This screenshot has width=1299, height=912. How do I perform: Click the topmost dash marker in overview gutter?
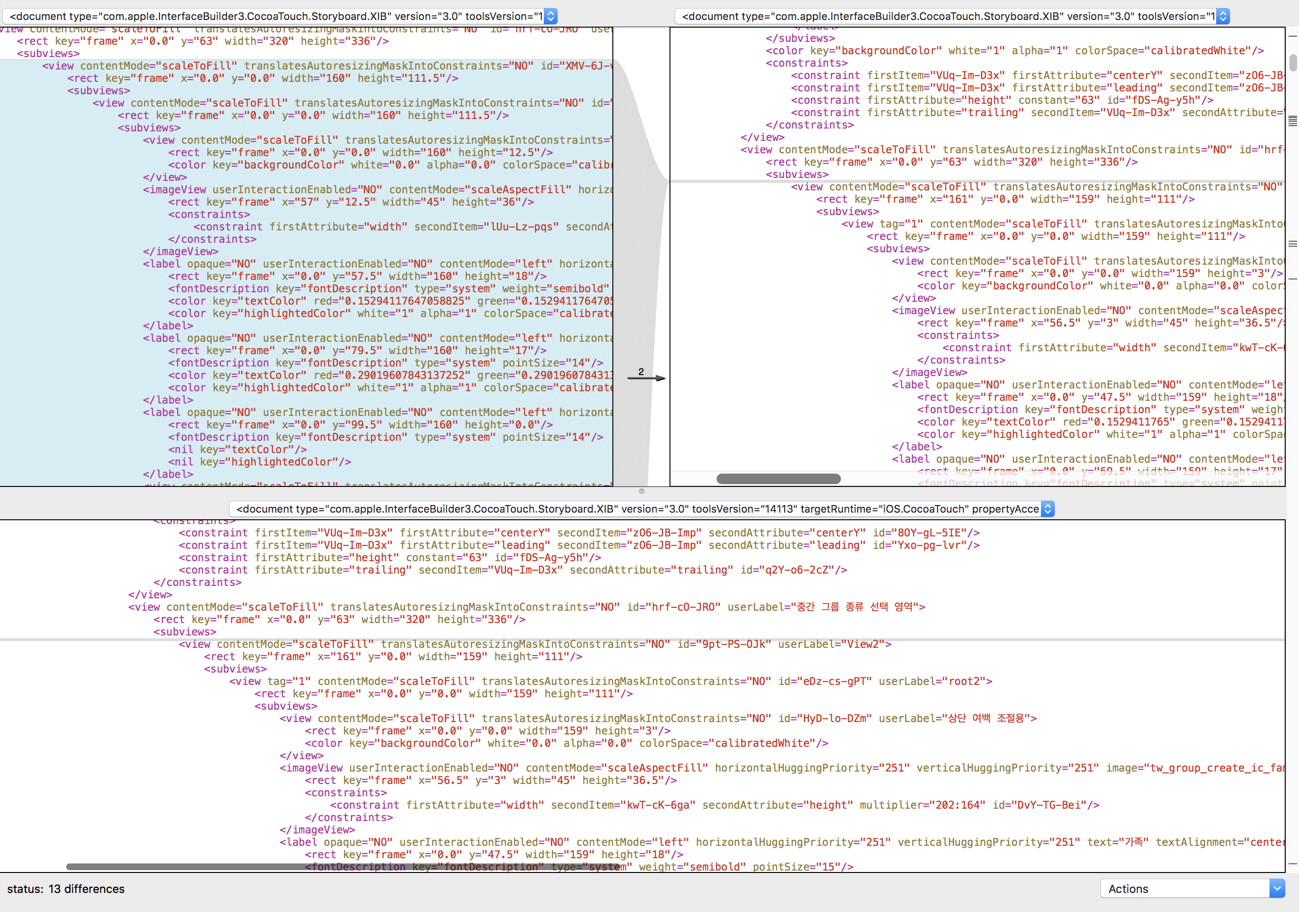[x=1292, y=36]
